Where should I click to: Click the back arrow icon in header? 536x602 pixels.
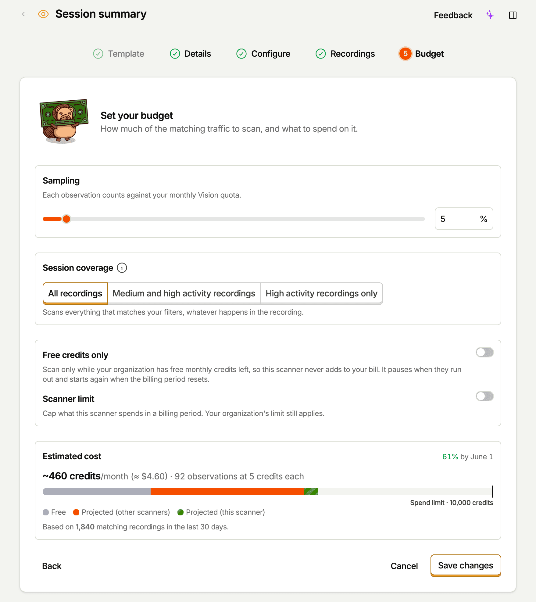pyautogui.click(x=25, y=14)
